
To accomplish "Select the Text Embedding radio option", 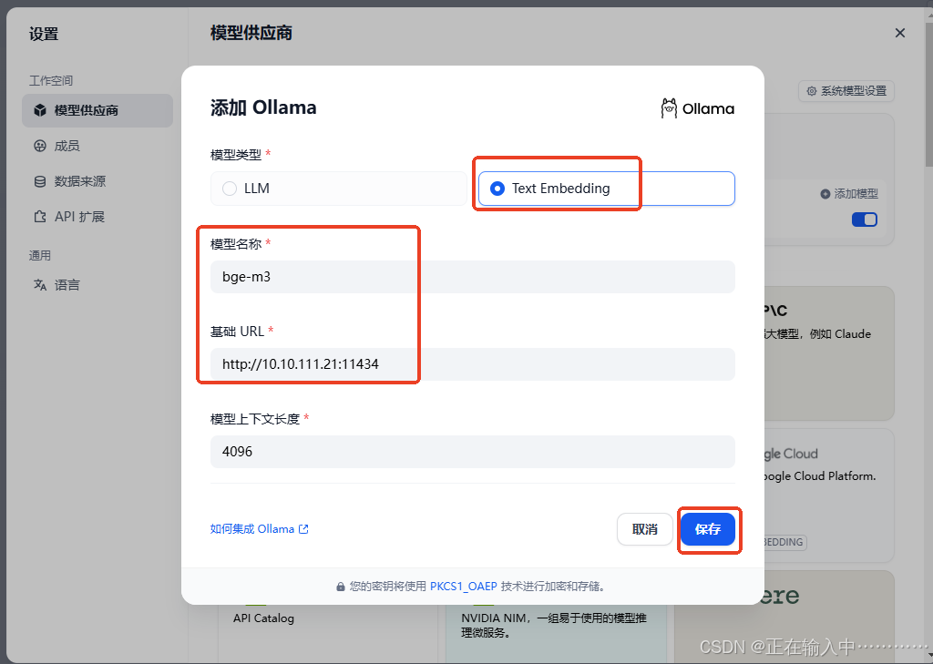I will tap(606, 189).
